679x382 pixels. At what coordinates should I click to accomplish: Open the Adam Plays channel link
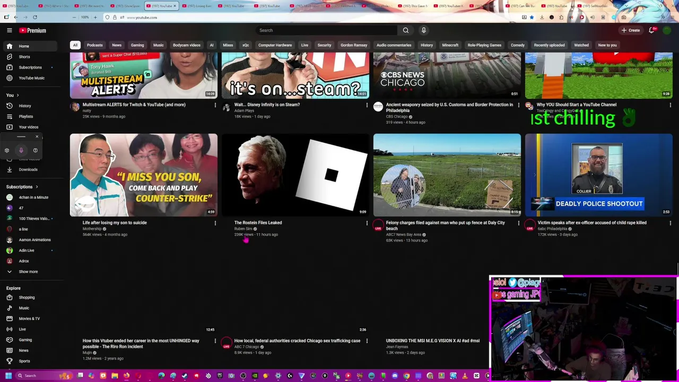coord(245,110)
